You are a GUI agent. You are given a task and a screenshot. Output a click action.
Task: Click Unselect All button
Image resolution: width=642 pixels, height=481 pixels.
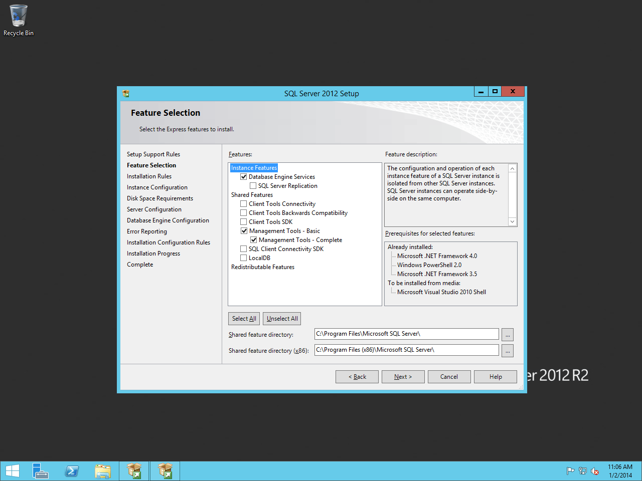282,319
